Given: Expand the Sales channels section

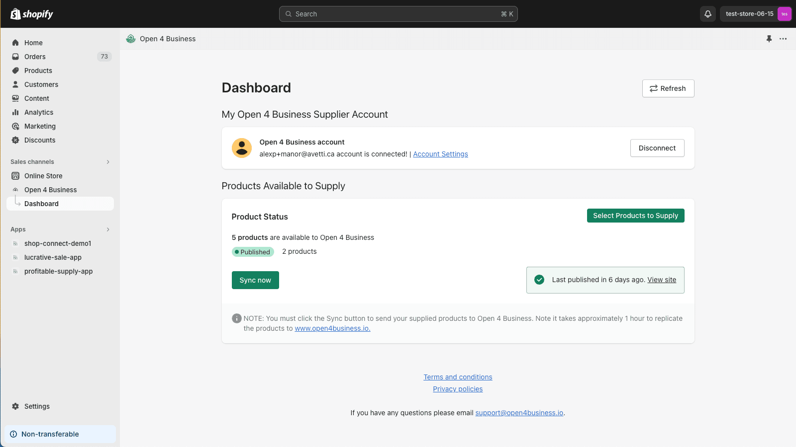Looking at the screenshot, I should [x=108, y=162].
